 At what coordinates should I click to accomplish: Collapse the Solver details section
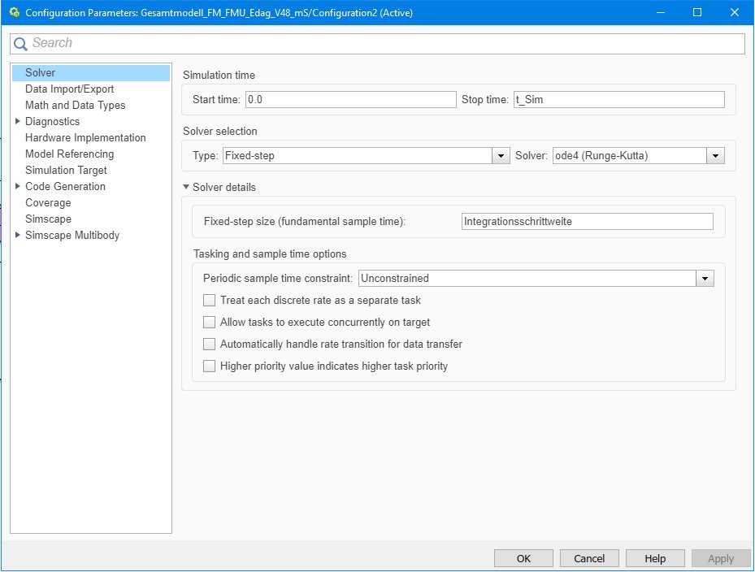pos(187,188)
